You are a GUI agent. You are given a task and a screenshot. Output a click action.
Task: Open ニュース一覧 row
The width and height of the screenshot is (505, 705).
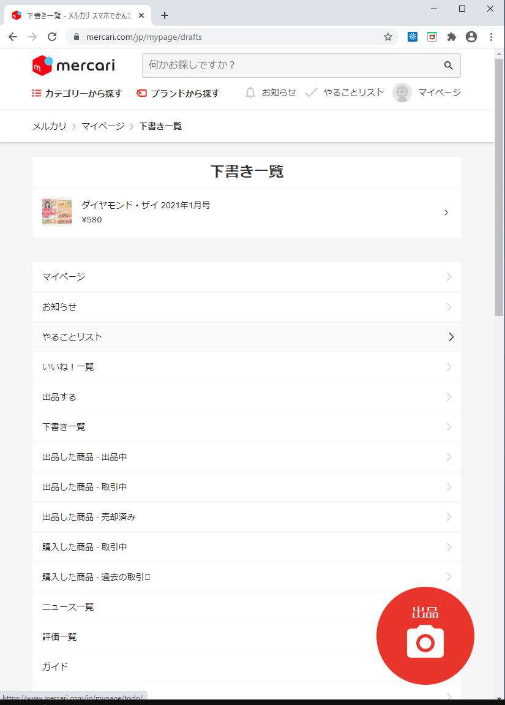247,608
